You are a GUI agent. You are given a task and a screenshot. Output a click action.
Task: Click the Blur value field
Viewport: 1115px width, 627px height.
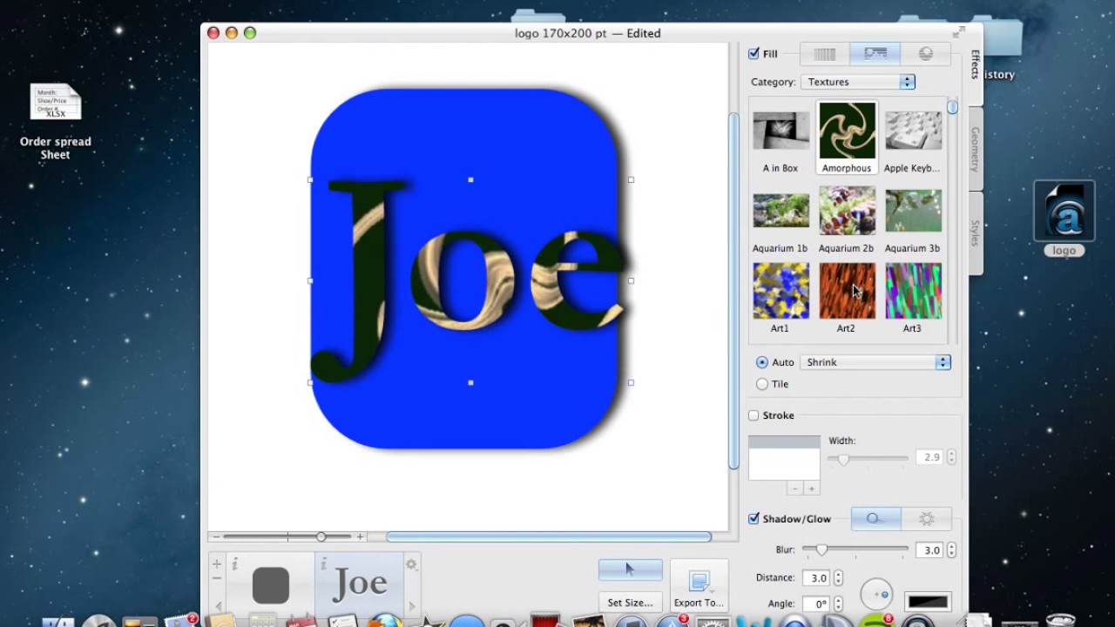point(930,550)
